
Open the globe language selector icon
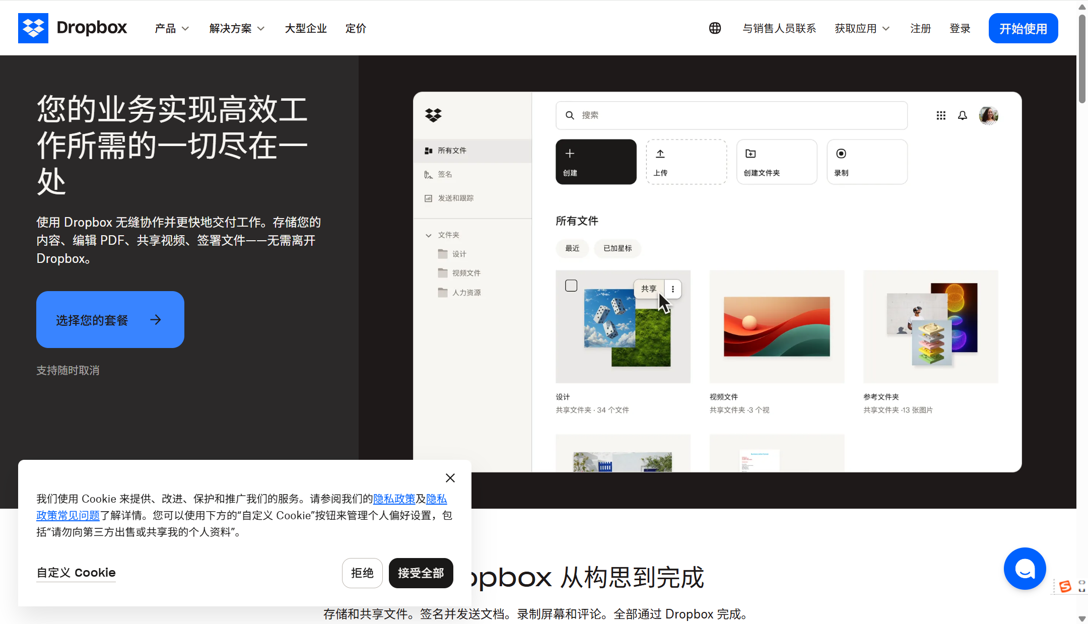[x=715, y=28]
